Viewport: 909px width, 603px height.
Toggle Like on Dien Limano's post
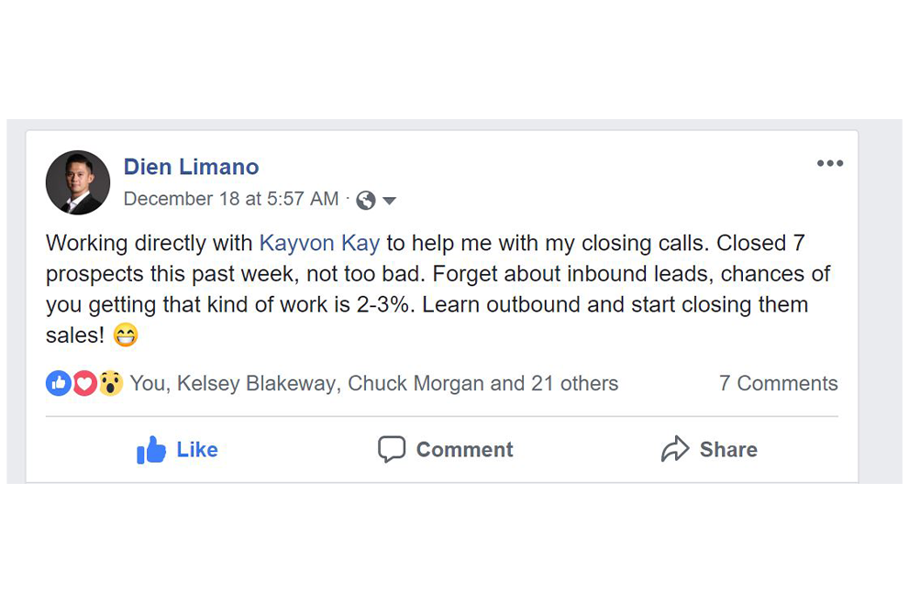178,449
